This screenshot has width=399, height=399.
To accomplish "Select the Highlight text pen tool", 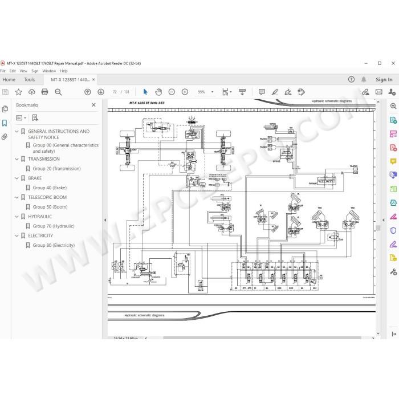I will click(275, 92).
